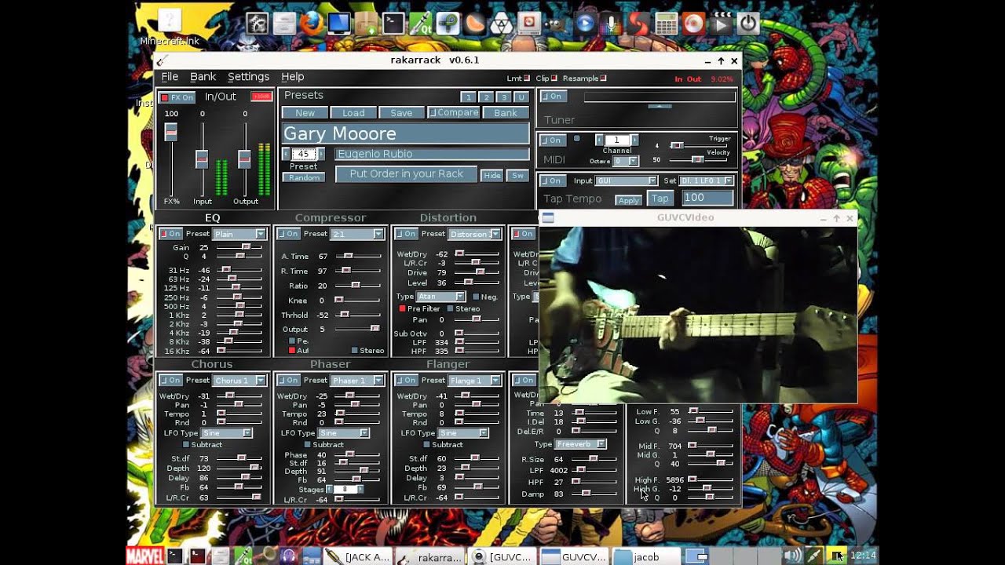Toggle the EQ effect On button
1005x565 pixels.
[x=170, y=234]
